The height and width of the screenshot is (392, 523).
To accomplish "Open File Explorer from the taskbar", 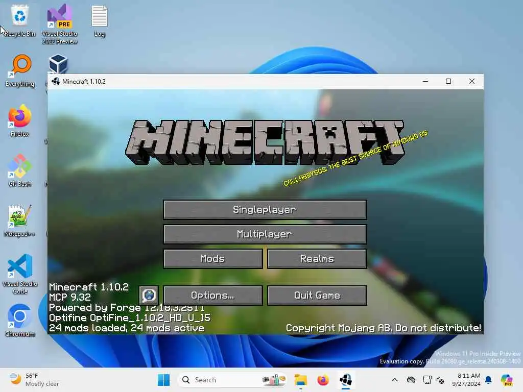I will click(300, 380).
